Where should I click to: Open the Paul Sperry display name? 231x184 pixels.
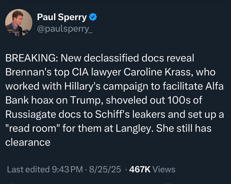62,18
